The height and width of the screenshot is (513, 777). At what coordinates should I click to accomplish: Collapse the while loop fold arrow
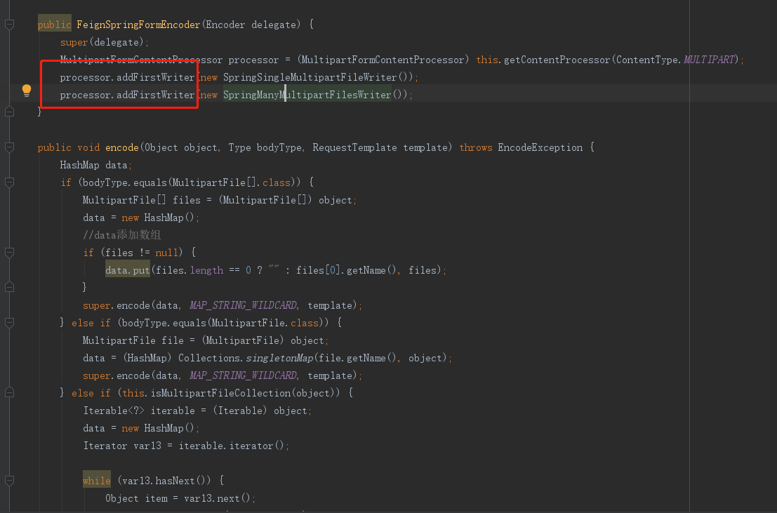(8, 480)
